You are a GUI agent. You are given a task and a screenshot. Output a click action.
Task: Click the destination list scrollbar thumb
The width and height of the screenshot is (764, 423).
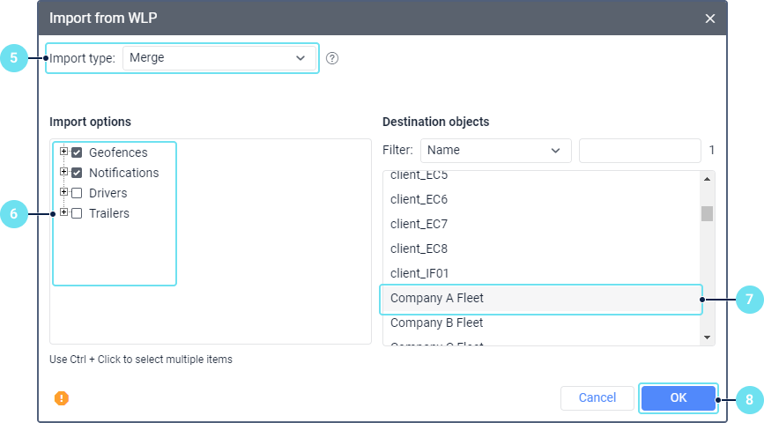pyautogui.click(x=707, y=213)
